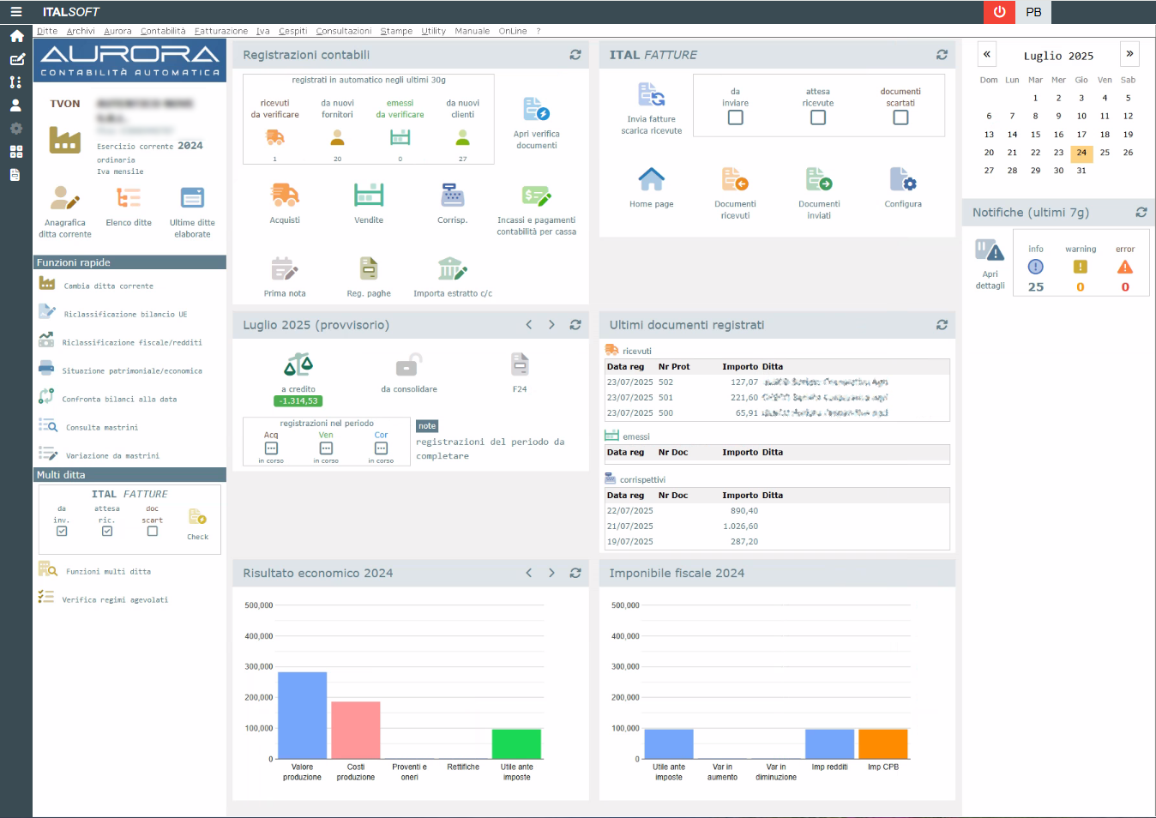Click the red power button
The width and height of the screenshot is (1156, 818).
click(999, 12)
